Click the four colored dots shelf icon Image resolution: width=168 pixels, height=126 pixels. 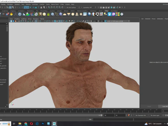click(x=118, y=14)
